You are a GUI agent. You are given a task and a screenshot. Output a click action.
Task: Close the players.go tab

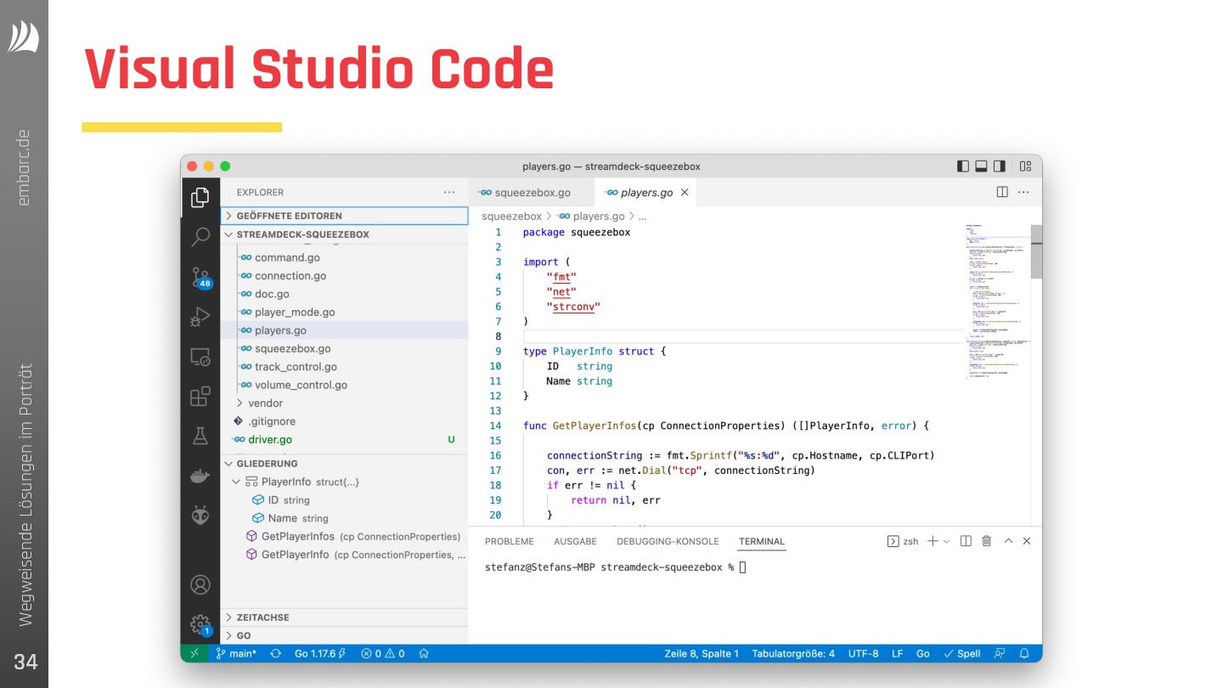point(685,193)
